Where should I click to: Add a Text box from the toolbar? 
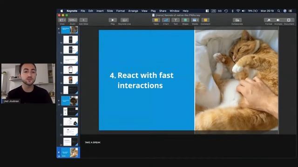pos(176,20)
